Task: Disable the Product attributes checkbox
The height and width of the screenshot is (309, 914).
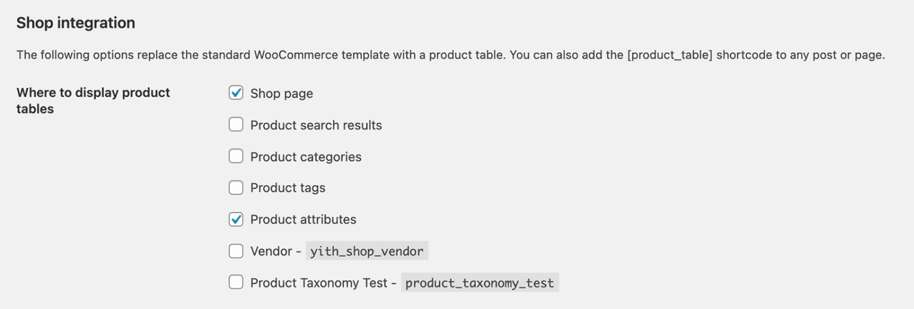Action: click(236, 219)
